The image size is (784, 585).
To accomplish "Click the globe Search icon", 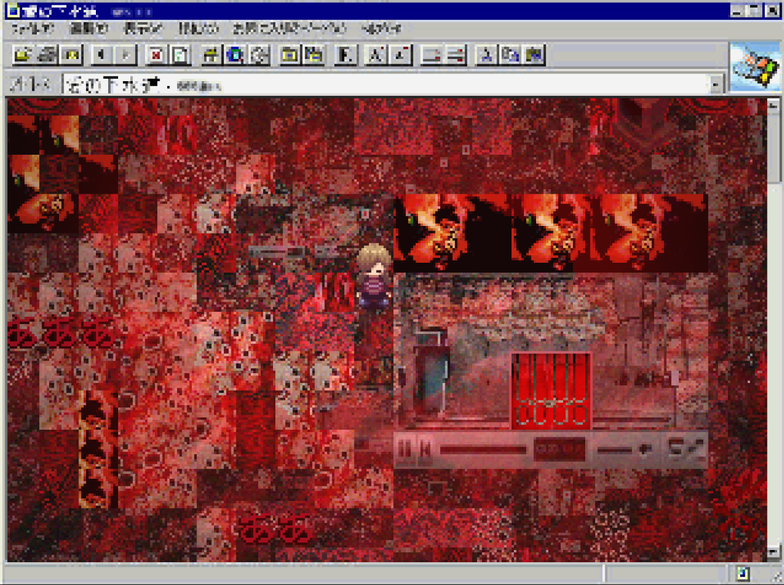I will [x=236, y=55].
